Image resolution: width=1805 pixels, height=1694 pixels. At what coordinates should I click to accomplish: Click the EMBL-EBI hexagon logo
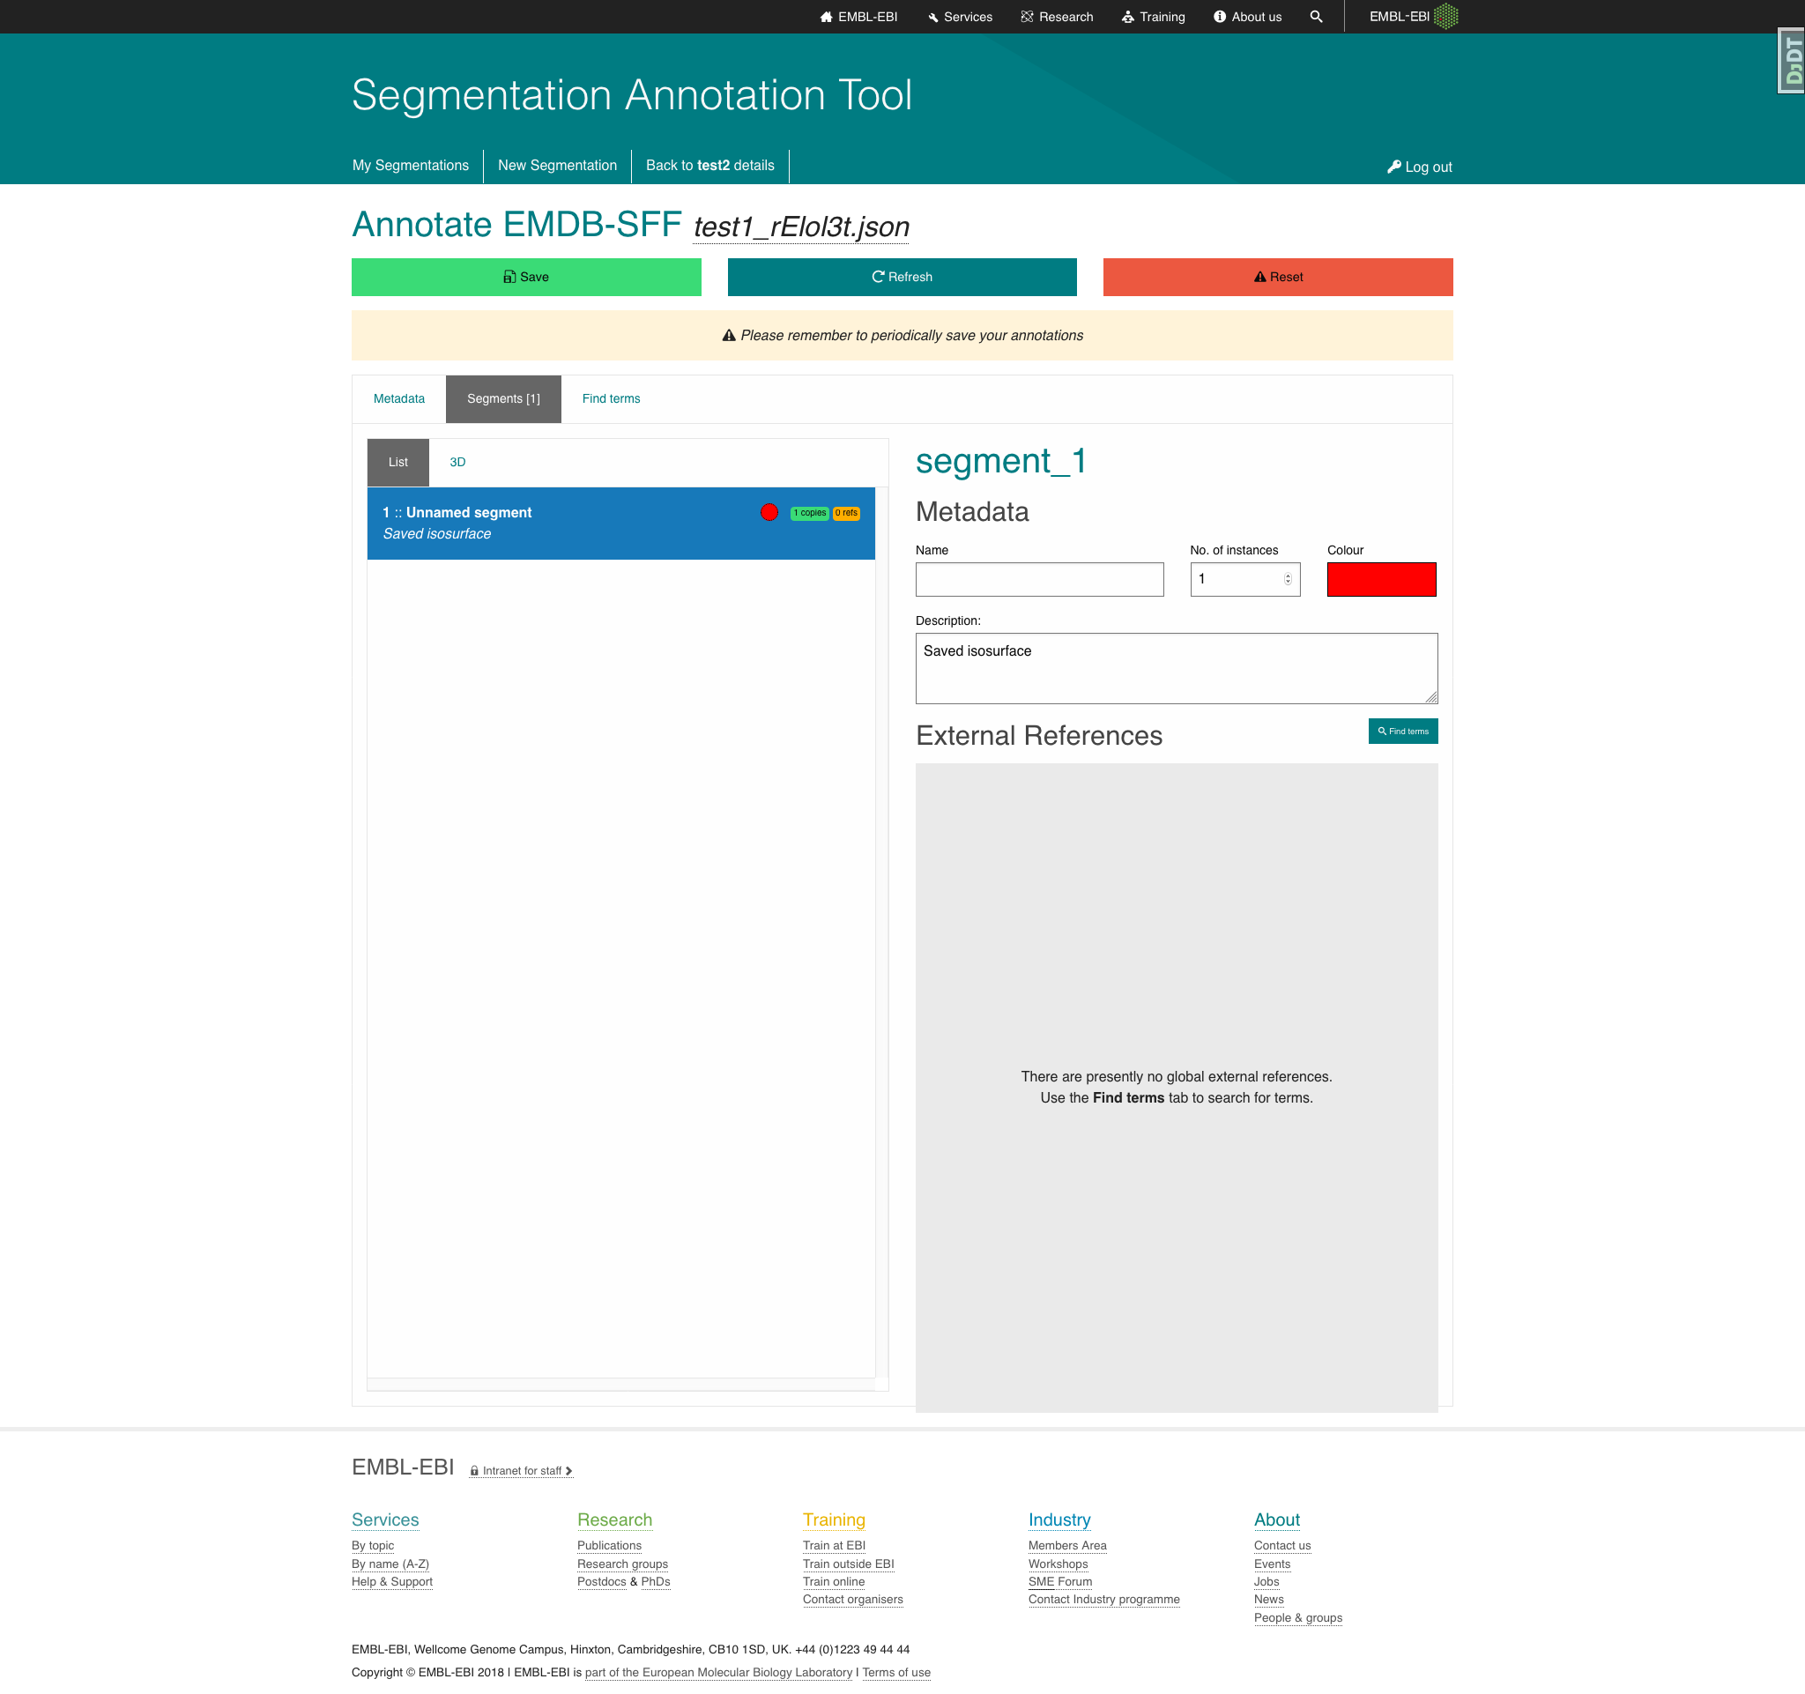[x=1445, y=17]
